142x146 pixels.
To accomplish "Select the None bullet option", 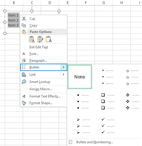I will (80, 77).
